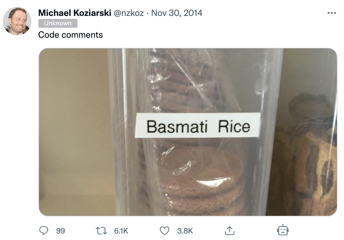344x240 pixels.
Task: Click the retweet arrows icon
Action: point(101,231)
